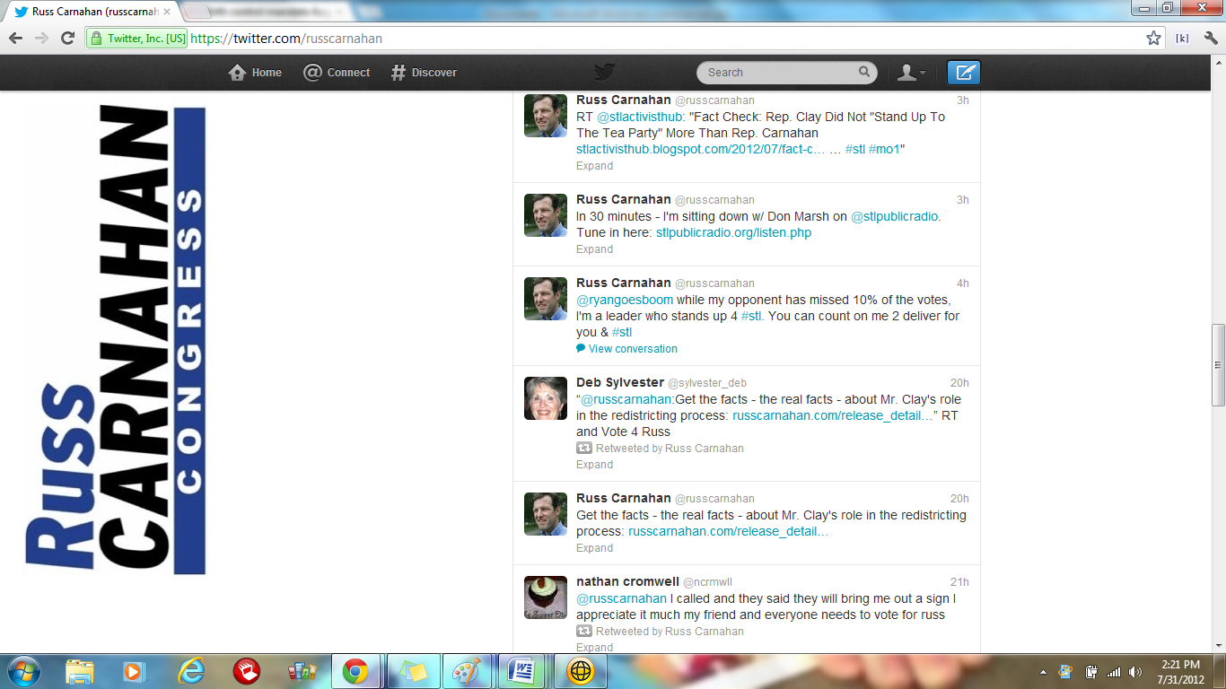
Task: Open Internet Explorer from taskbar
Action: [191, 671]
